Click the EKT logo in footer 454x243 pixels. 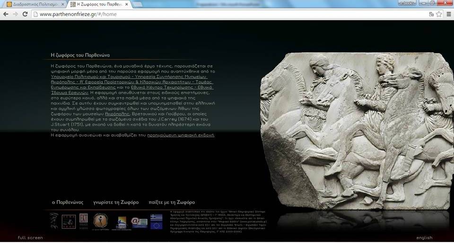click(x=83, y=219)
